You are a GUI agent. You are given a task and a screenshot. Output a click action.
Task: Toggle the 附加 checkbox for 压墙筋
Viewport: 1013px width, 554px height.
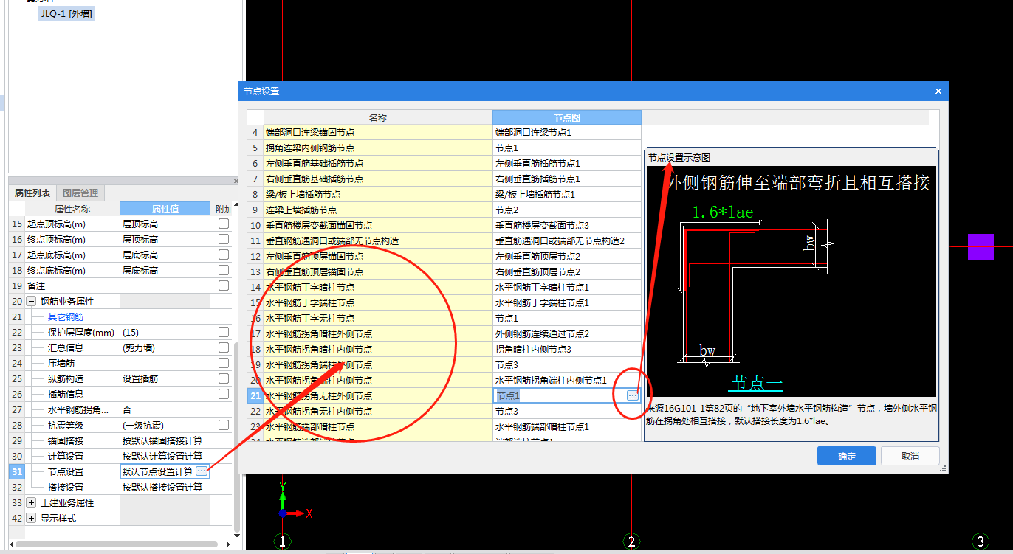tap(224, 363)
